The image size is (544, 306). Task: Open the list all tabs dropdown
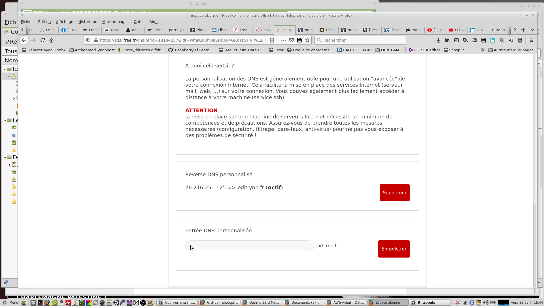point(532,30)
